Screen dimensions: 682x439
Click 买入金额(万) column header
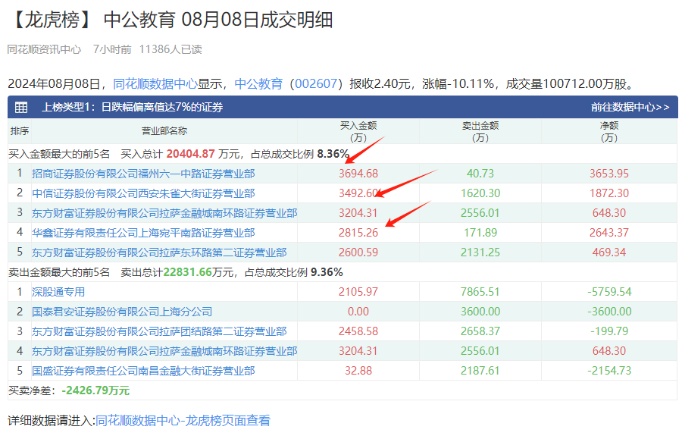click(358, 131)
